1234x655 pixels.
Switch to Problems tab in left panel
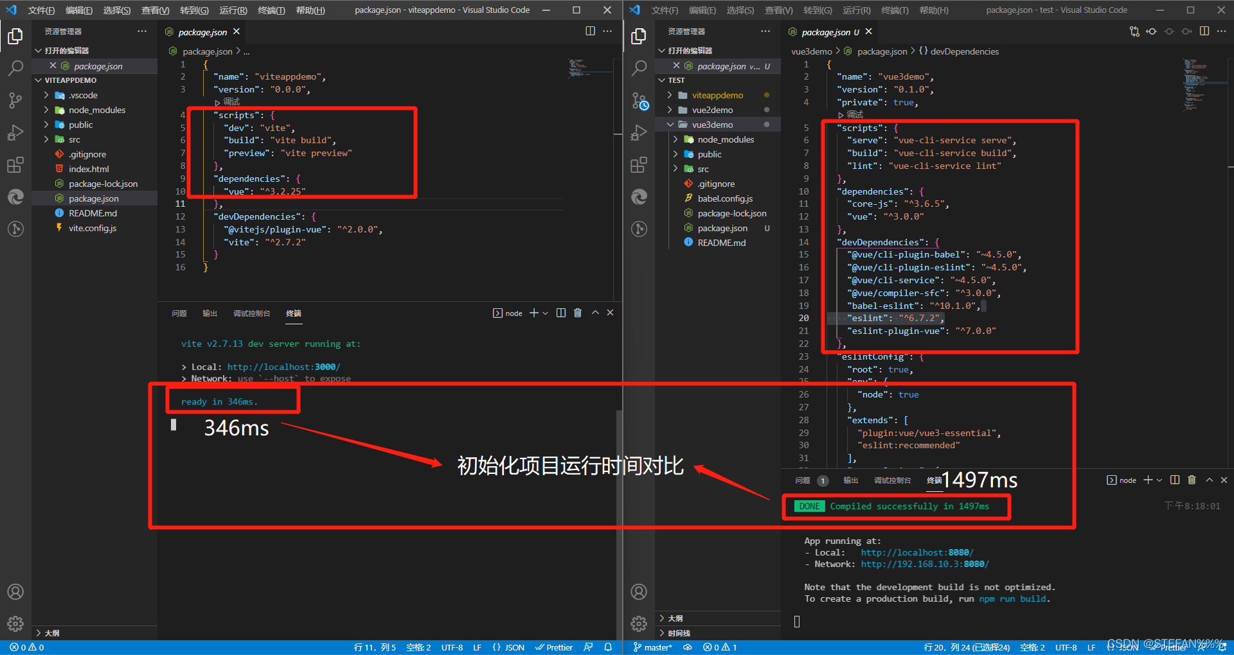179,313
